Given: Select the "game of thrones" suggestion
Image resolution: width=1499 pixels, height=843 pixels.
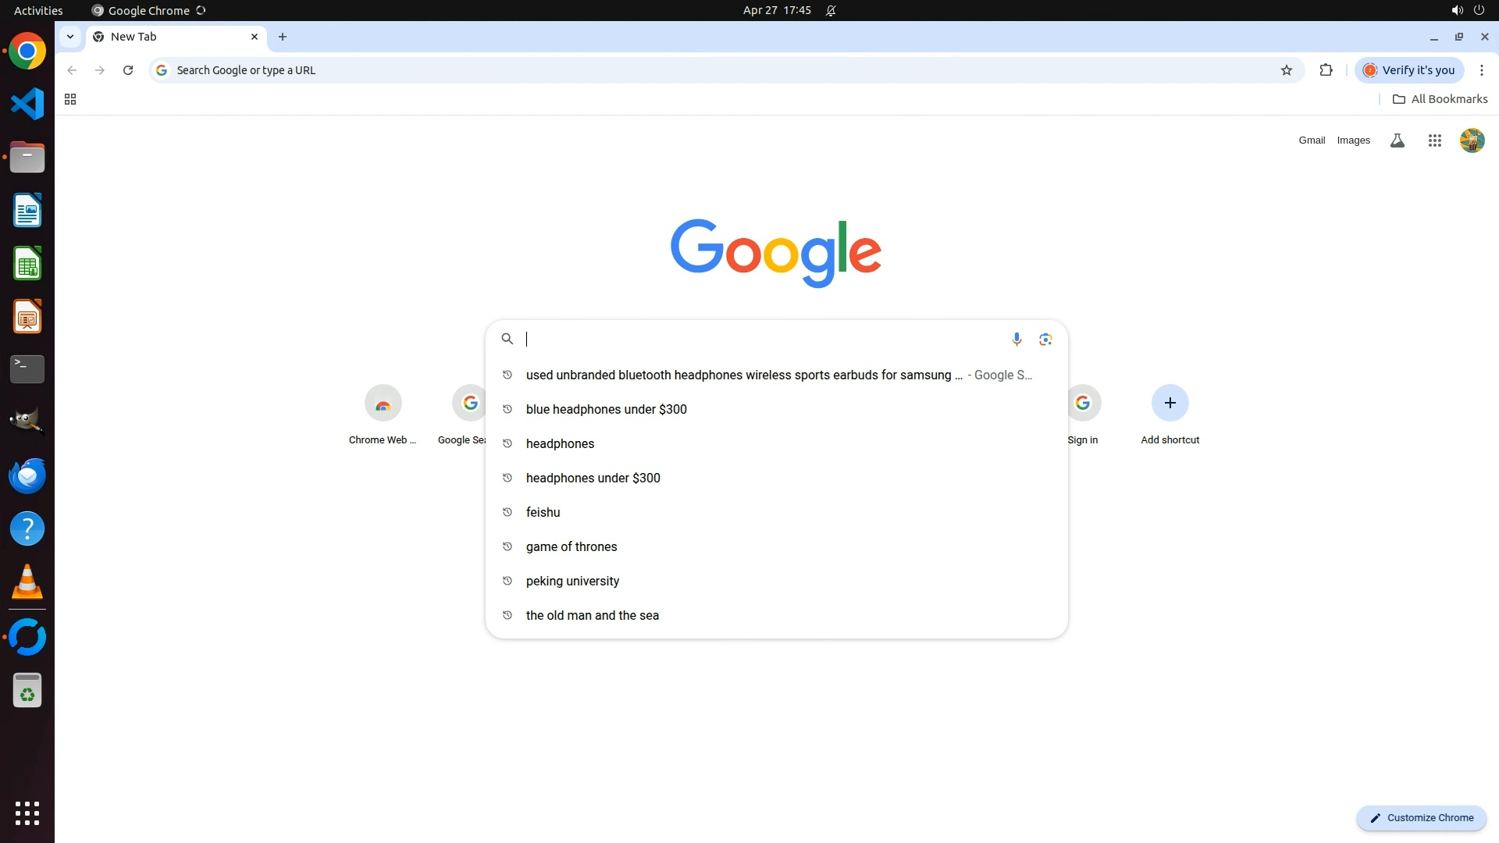Looking at the screenshot, I should [571, 546].
